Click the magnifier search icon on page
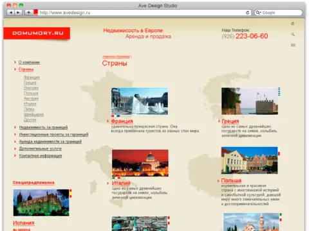 coord(293,35)
